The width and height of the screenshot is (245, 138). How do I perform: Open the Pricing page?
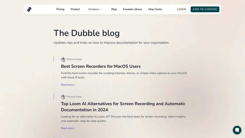(60, 9)
